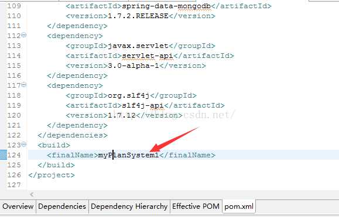The height and width of the screenshot is (217, 339).
Task: Collapse the build element at line 123
Action: click(x=24, y=144)
